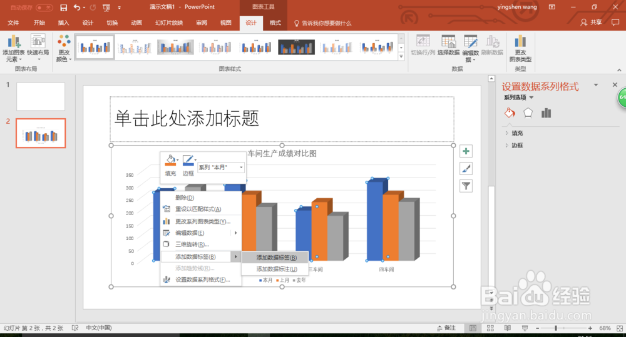Viewport: 626px width, 337px height.
Task: Open the Quick Layout gallery
Action: coord(38,48)
